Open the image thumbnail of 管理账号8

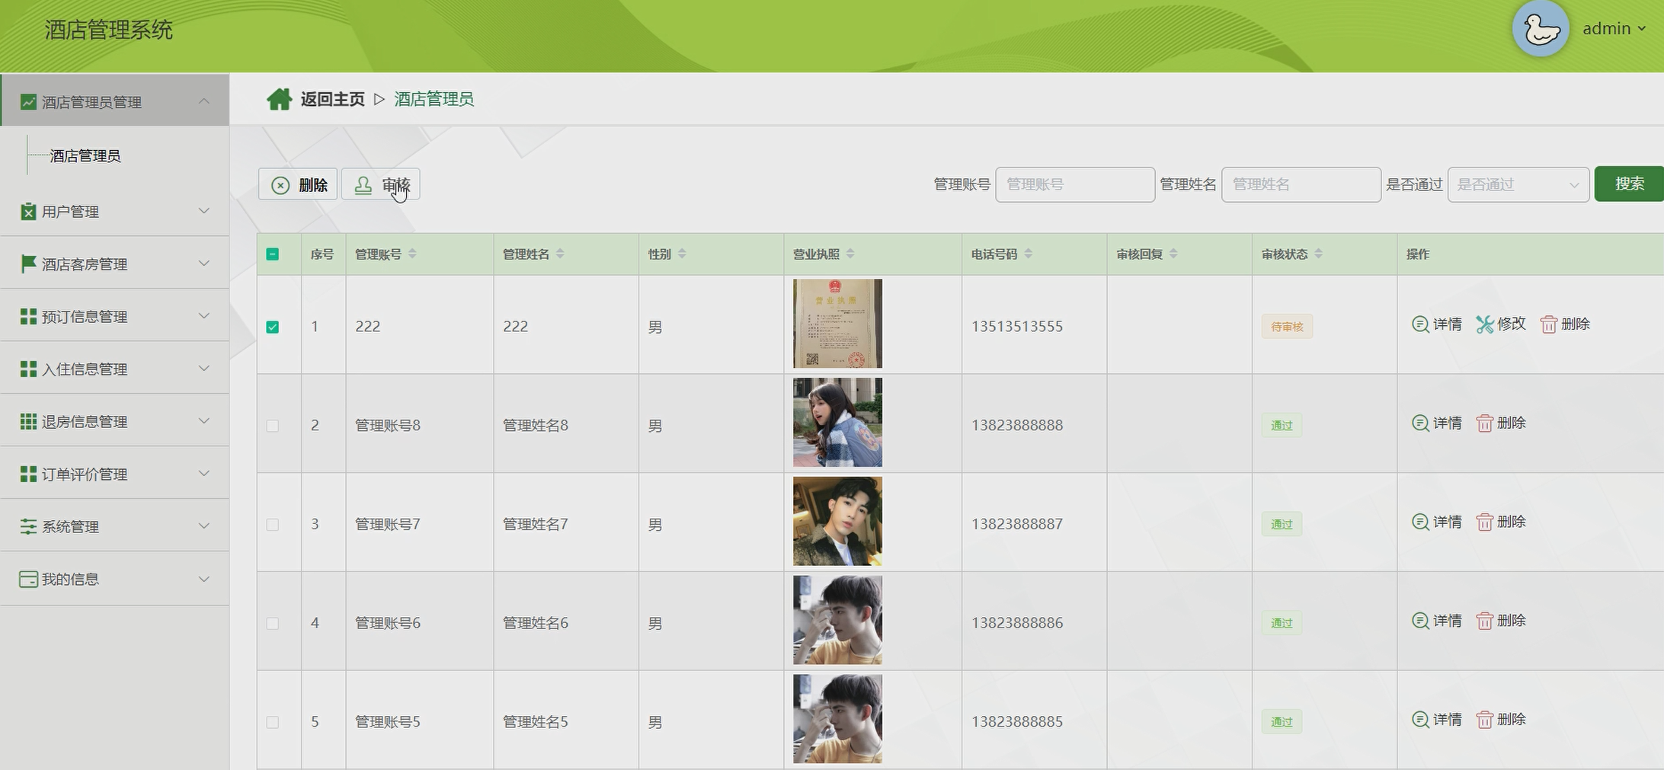pos(837,423)
